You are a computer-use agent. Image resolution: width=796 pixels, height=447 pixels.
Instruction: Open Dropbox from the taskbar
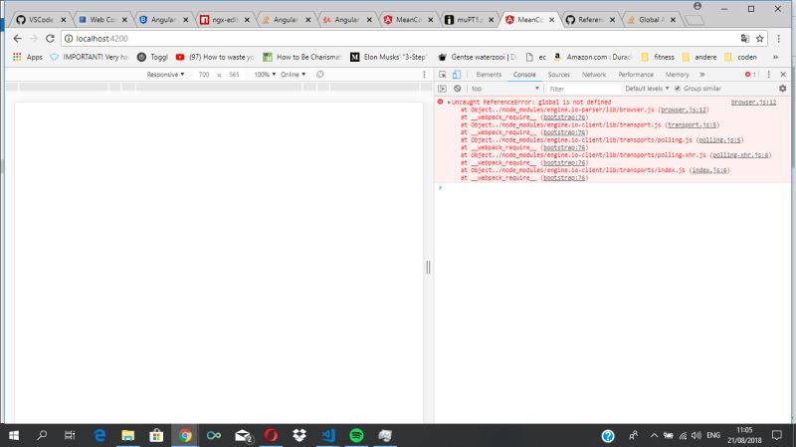click(x=299, y=435)
